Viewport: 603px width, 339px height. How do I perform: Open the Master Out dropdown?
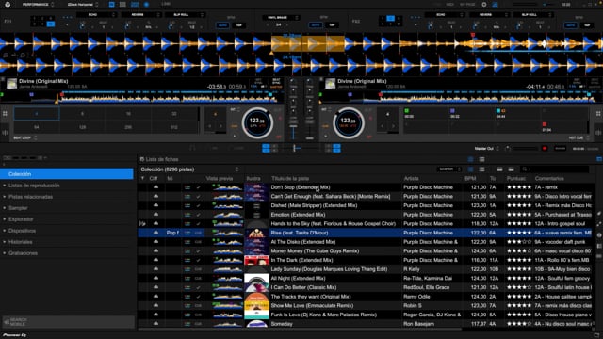[x=486, y=149]
